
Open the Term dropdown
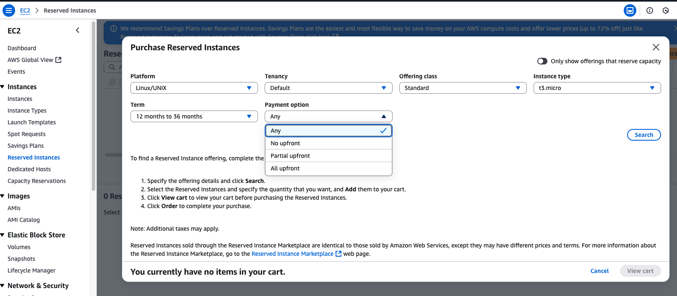tap(194, 116)
